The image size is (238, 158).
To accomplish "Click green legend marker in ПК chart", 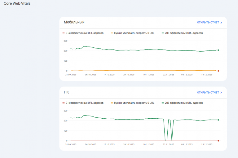I will 163,103.
